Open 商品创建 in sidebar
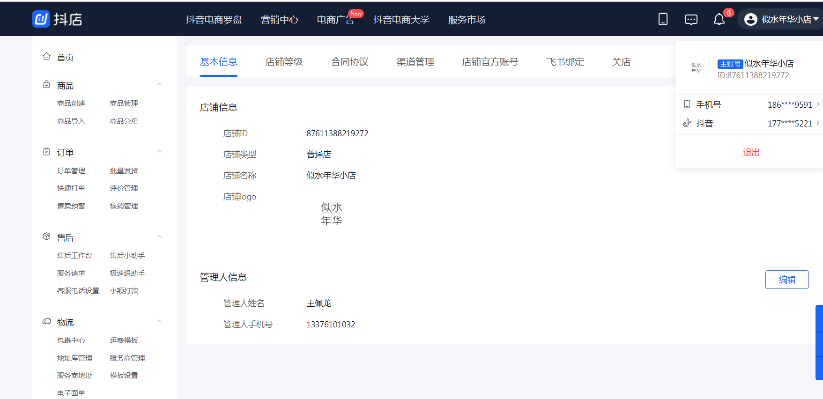823x399 pixels. [71, 103]
